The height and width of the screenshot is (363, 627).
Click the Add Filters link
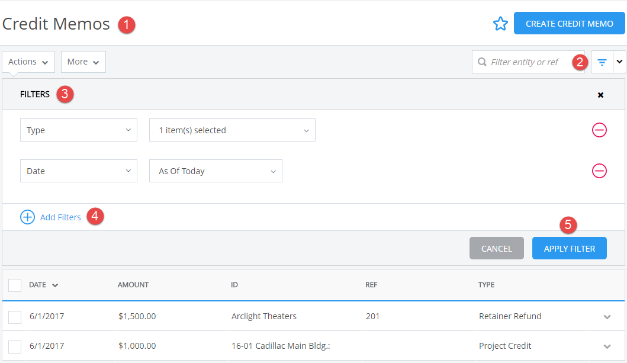60,217
